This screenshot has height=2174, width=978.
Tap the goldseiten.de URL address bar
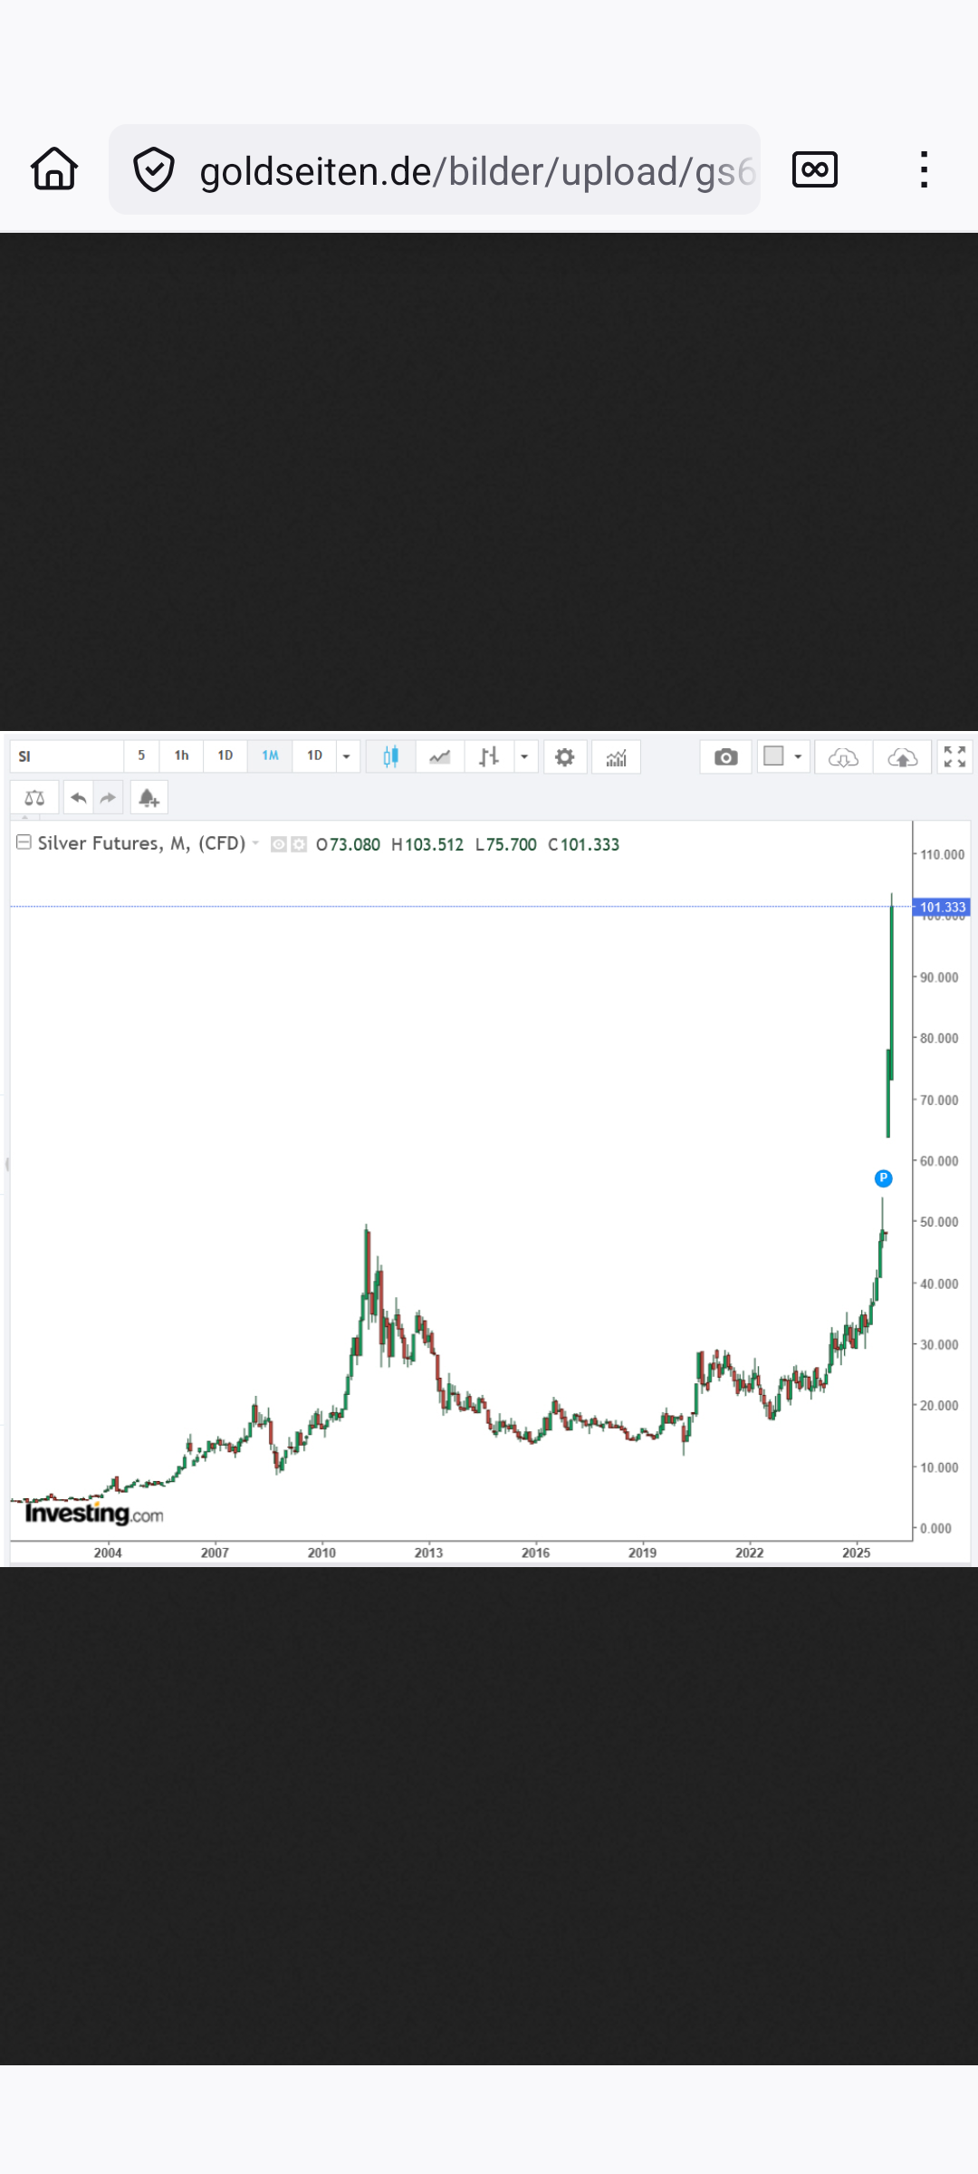coord(435,169)
